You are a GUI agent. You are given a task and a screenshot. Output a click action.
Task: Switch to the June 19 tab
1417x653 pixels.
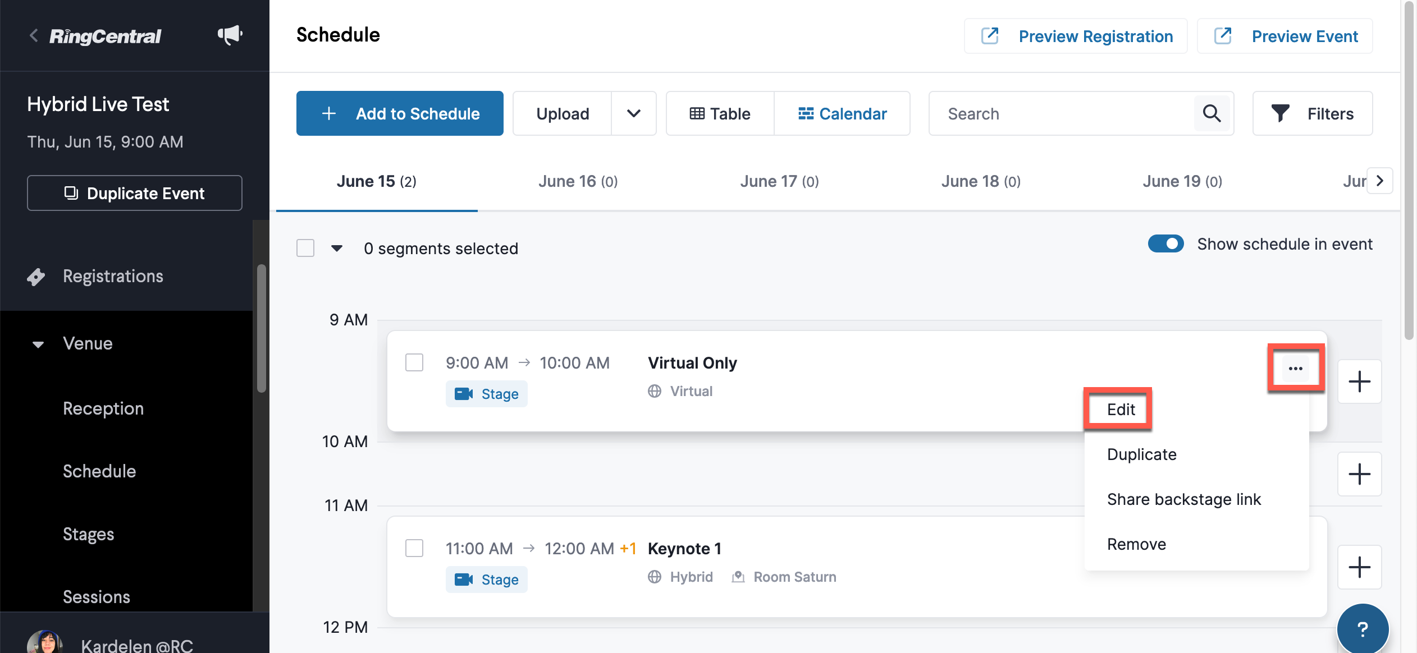tap(1182, 181)
